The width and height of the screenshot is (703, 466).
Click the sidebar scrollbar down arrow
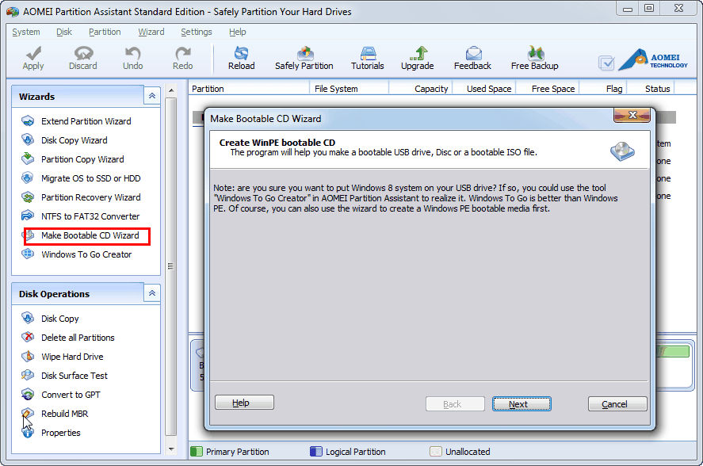pyautogui.click(x=171, y=449)
